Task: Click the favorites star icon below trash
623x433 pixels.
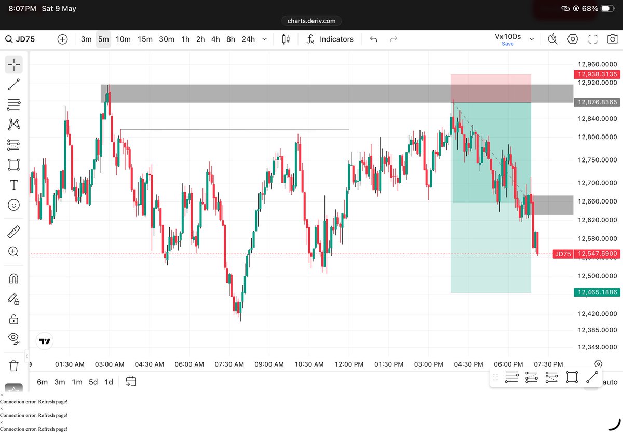Action: 14,389
